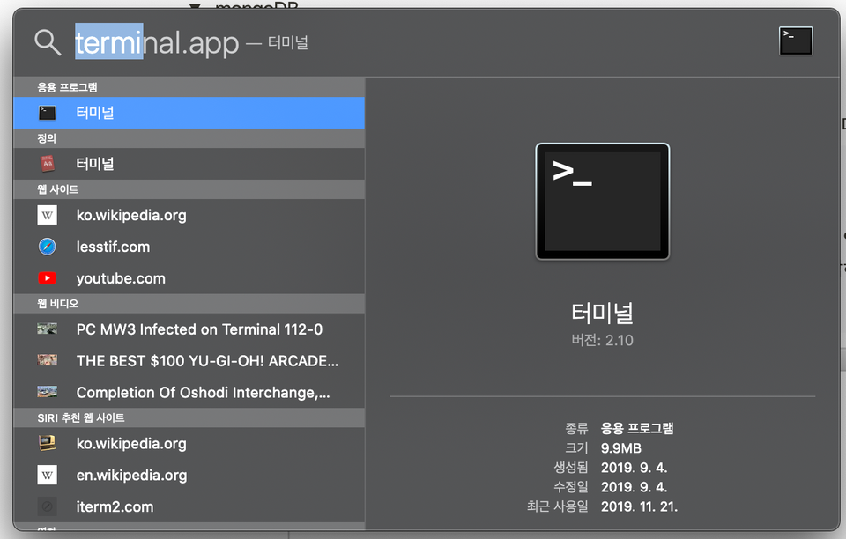Screen dimensions: 846x539
Task: Click the 정의 section header
Action: click(x=189, y=138)
